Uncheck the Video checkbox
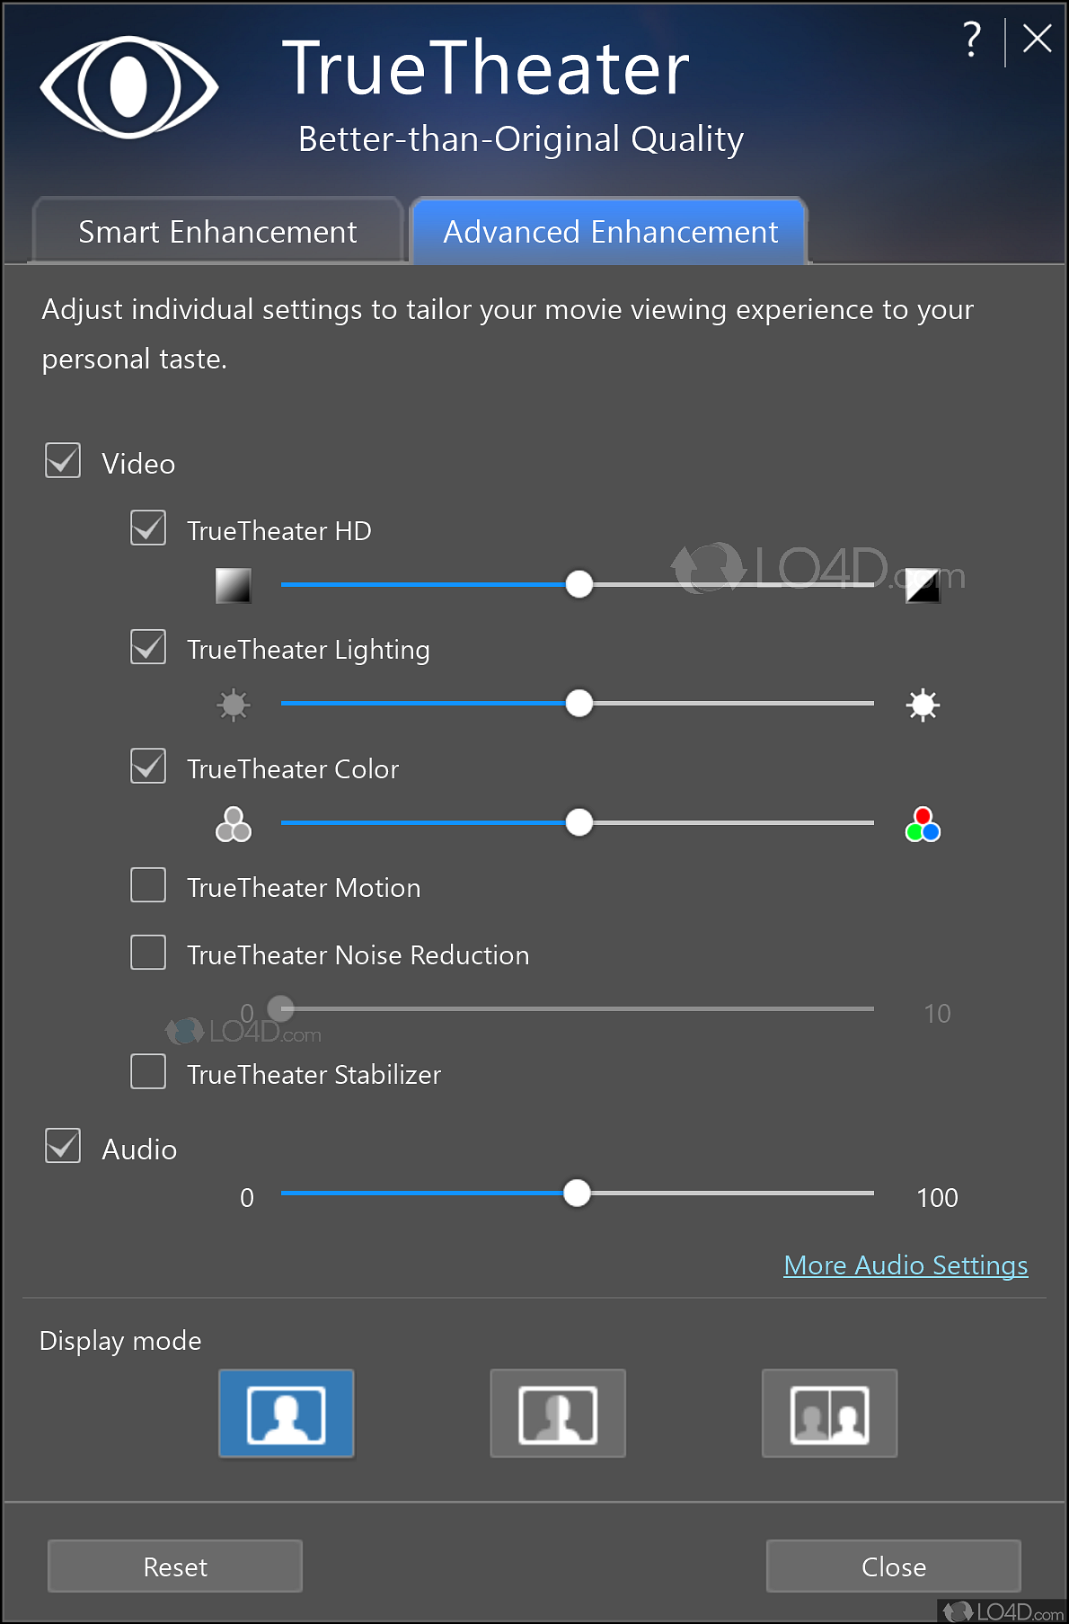The image size is (1069, 1624). point(63,461)
